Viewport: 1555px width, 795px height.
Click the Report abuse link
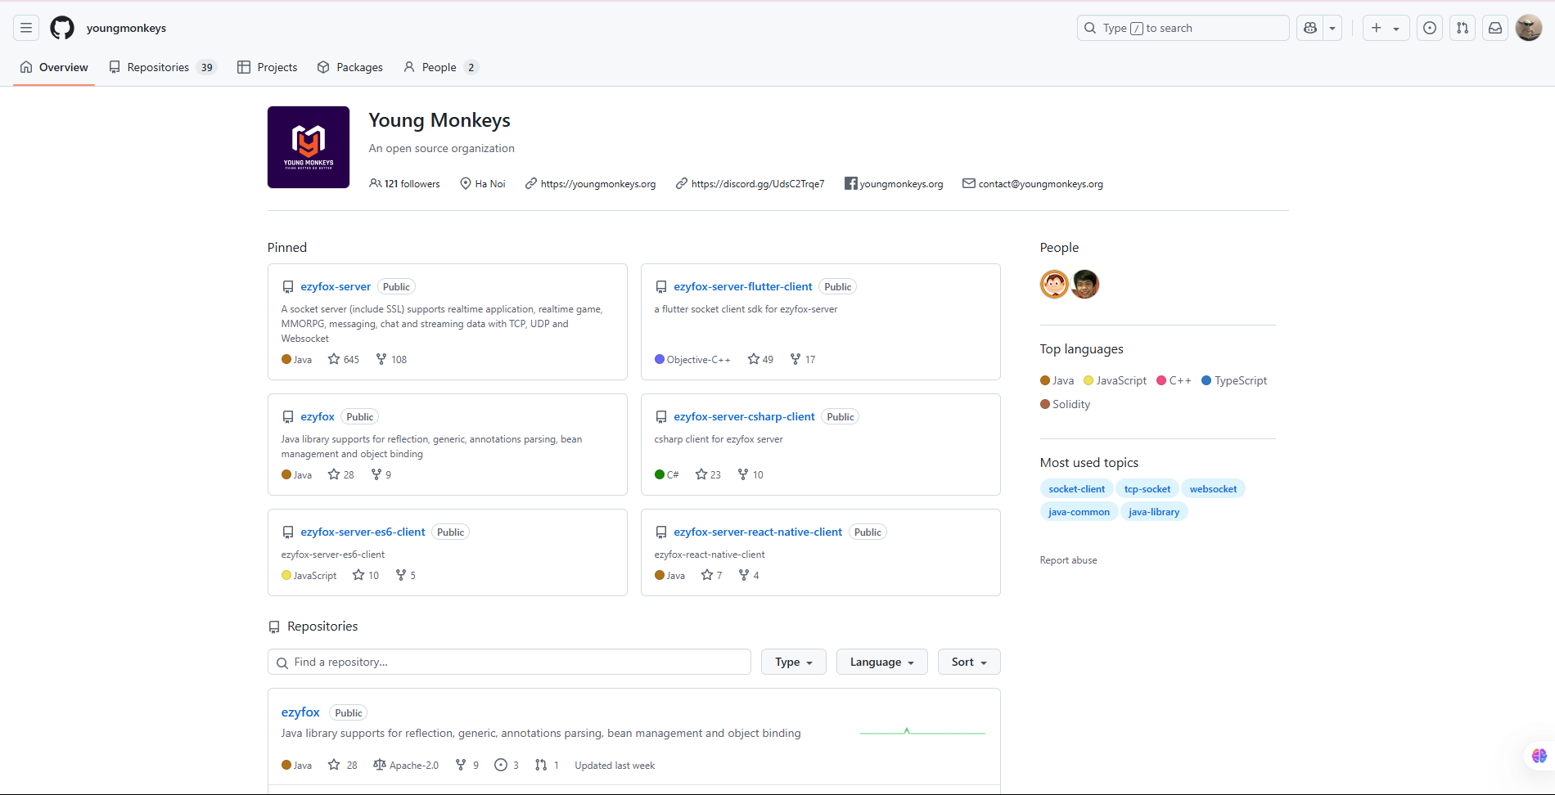(1068, 560)
